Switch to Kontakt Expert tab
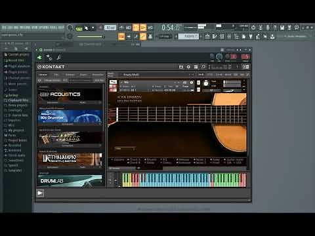Screen dimensions: 315x236 (83, 75)
